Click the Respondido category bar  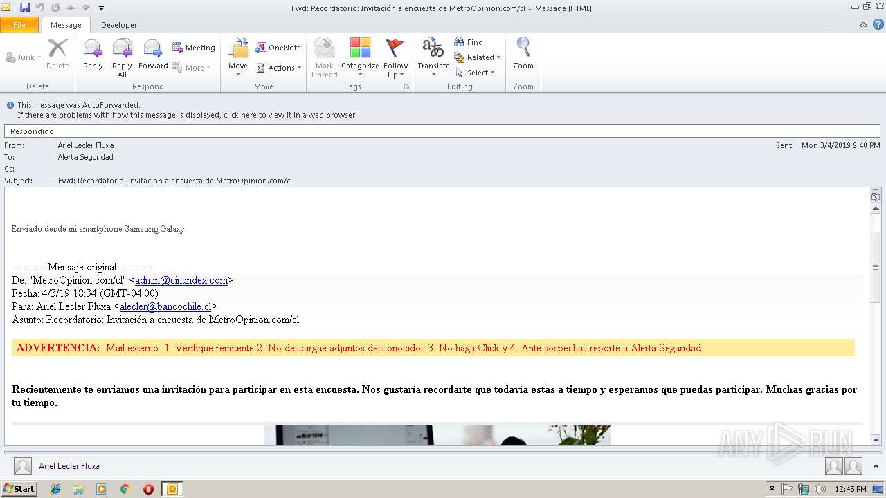click(x=442, y=131)
